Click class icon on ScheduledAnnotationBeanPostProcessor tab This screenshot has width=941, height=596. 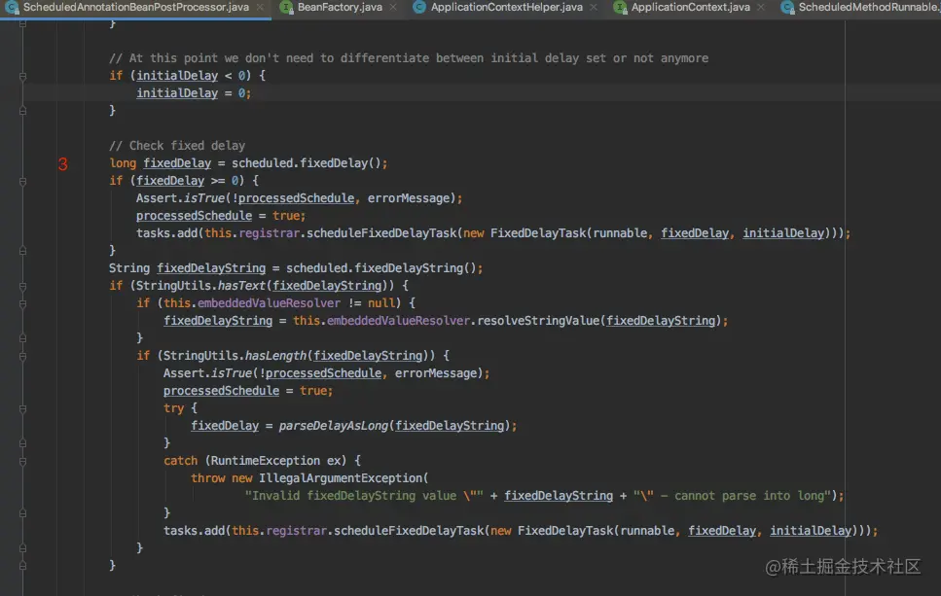(x=12, y=7)
